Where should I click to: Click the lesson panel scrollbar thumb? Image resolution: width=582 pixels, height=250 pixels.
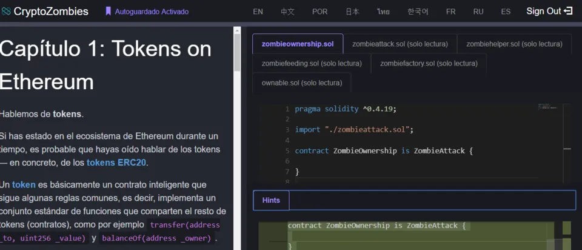tap(237, 53)
